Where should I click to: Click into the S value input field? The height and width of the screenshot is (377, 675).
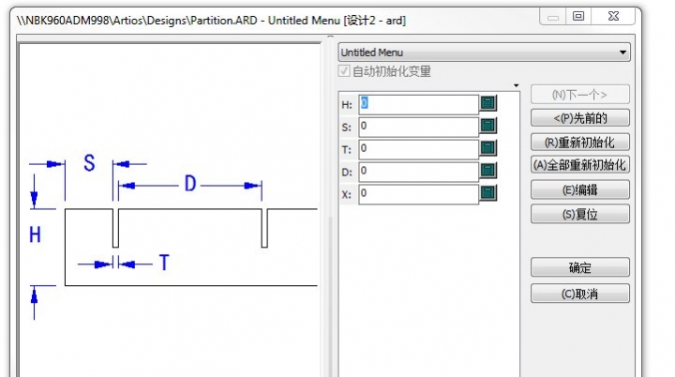tap(418, 126)
